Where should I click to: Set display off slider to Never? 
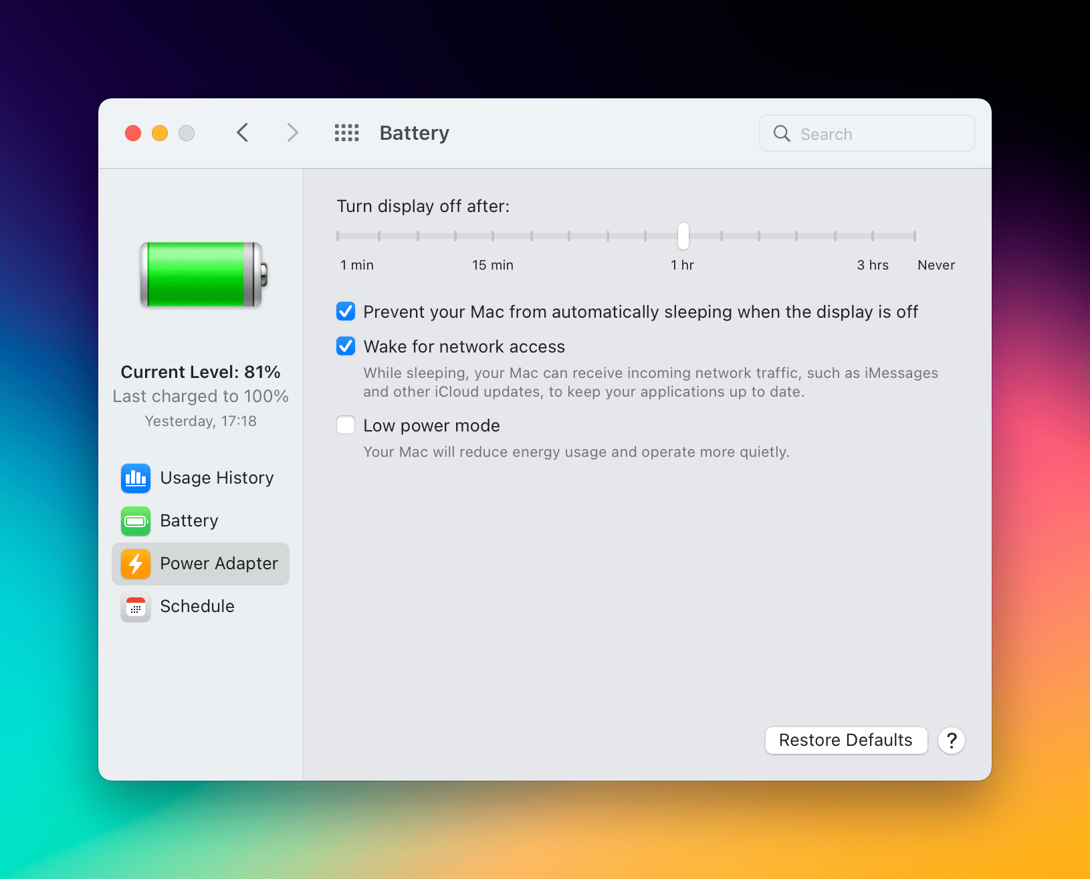[x=914, y=236]
